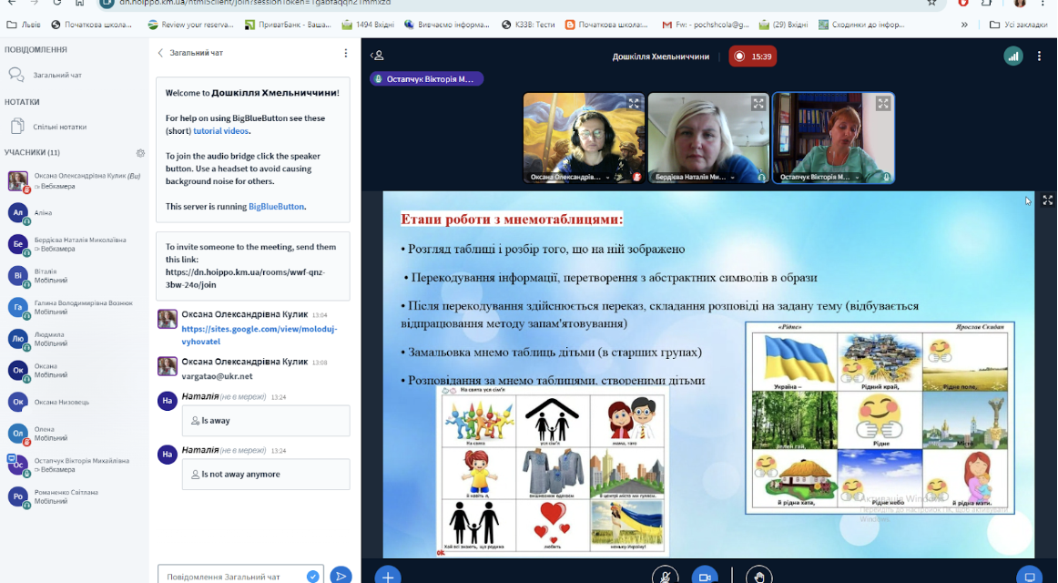The image size is (1058, 583).
Task: Focus the Повідомлення Загальний чат input field
Action: click(x=233, y=577)
